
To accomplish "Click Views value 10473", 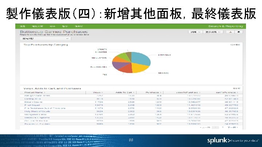I will point(99,105).
